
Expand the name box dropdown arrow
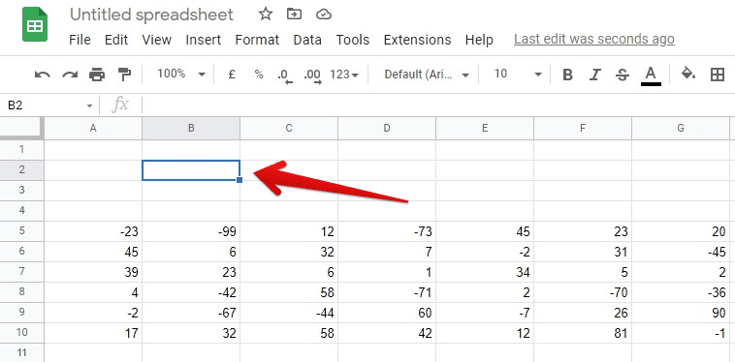(x=89, y=106)
